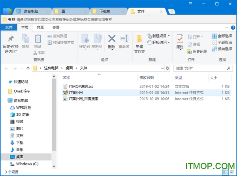Choose Paste shortcut command
This screenshot has height=176, width=237.
point(61,43)
